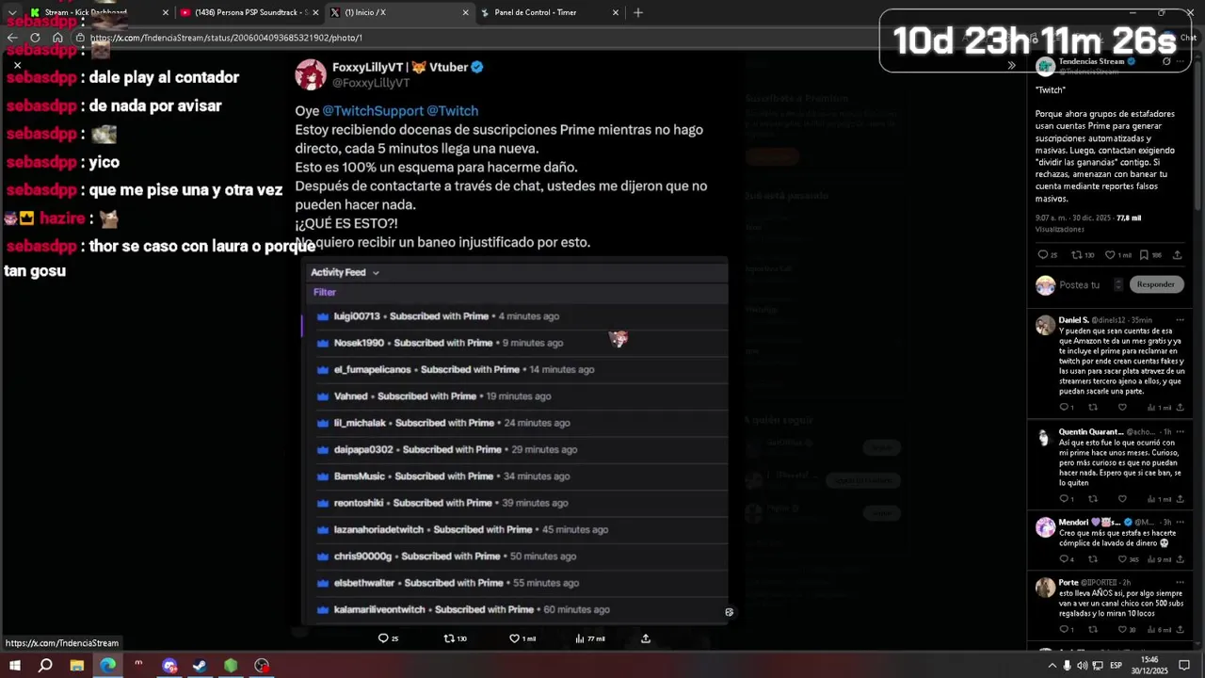
Task: Open browser home page icon
Action: click(57, 38)
